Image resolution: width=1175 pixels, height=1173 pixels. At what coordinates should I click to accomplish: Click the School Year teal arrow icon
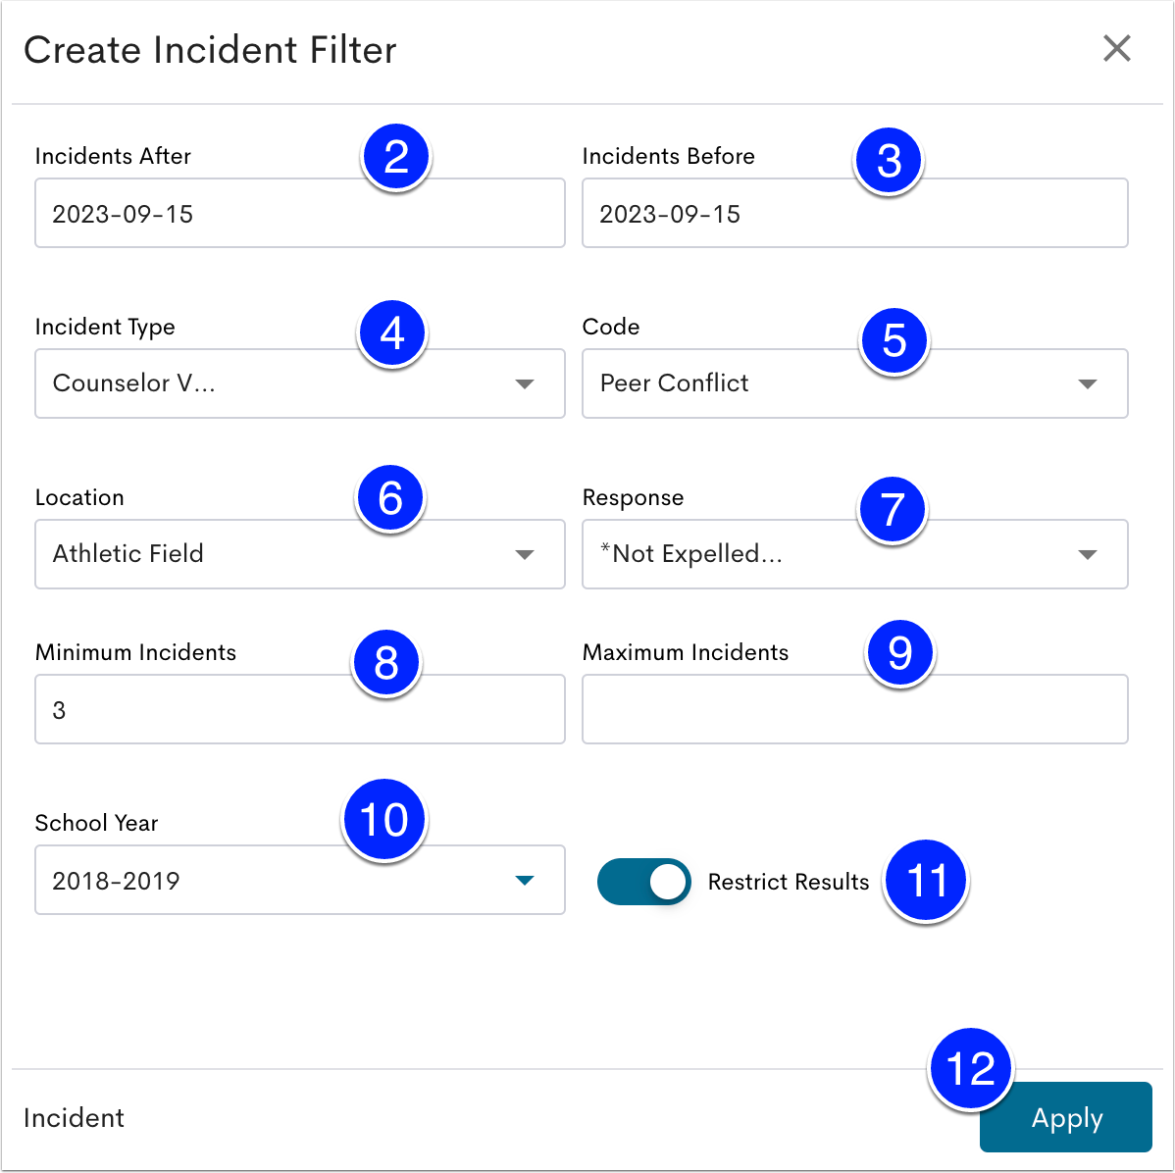[x=525, y=880]
